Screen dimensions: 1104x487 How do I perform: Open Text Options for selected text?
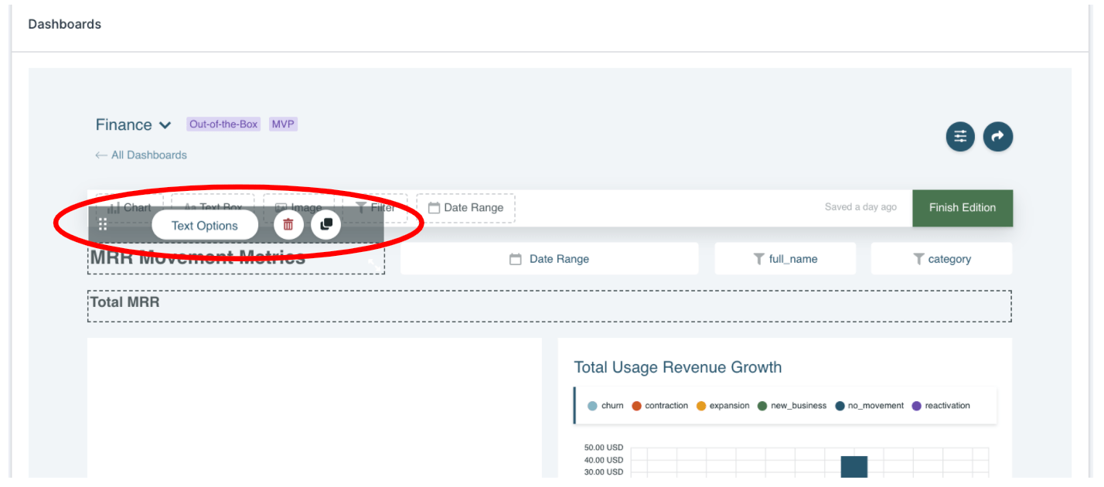[205, 226]
